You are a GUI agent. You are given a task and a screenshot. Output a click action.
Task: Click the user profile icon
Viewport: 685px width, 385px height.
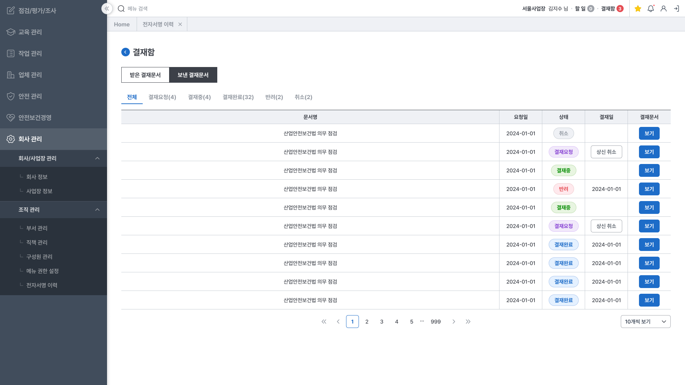(x=664, y=9)
